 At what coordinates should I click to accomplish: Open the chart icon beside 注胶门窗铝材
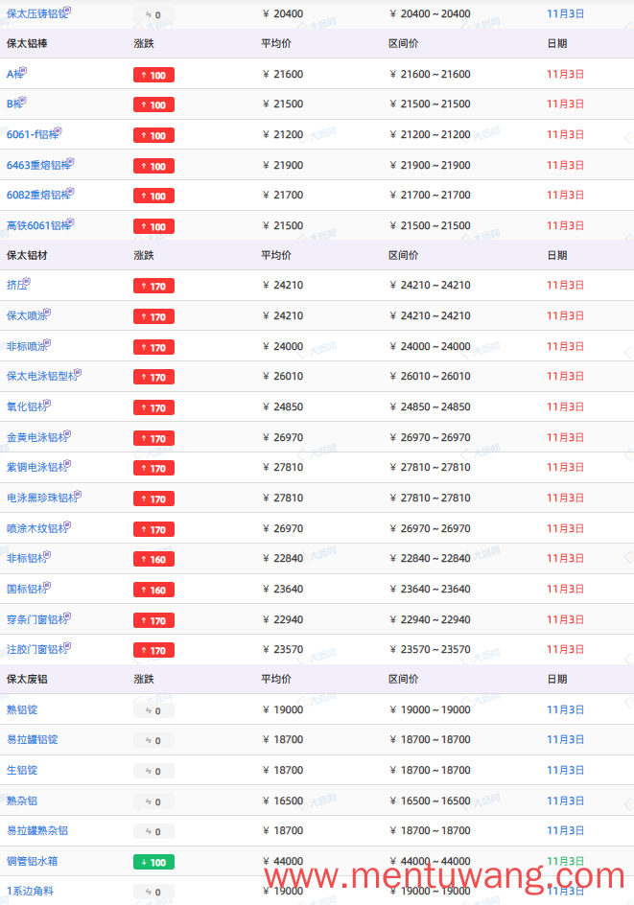point(67,646)
